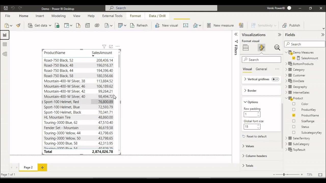Image resolution: width=326 pixels, height=183 pixels.
Task: Click the Undo arrow in title bar
Action: pos(13,8)
